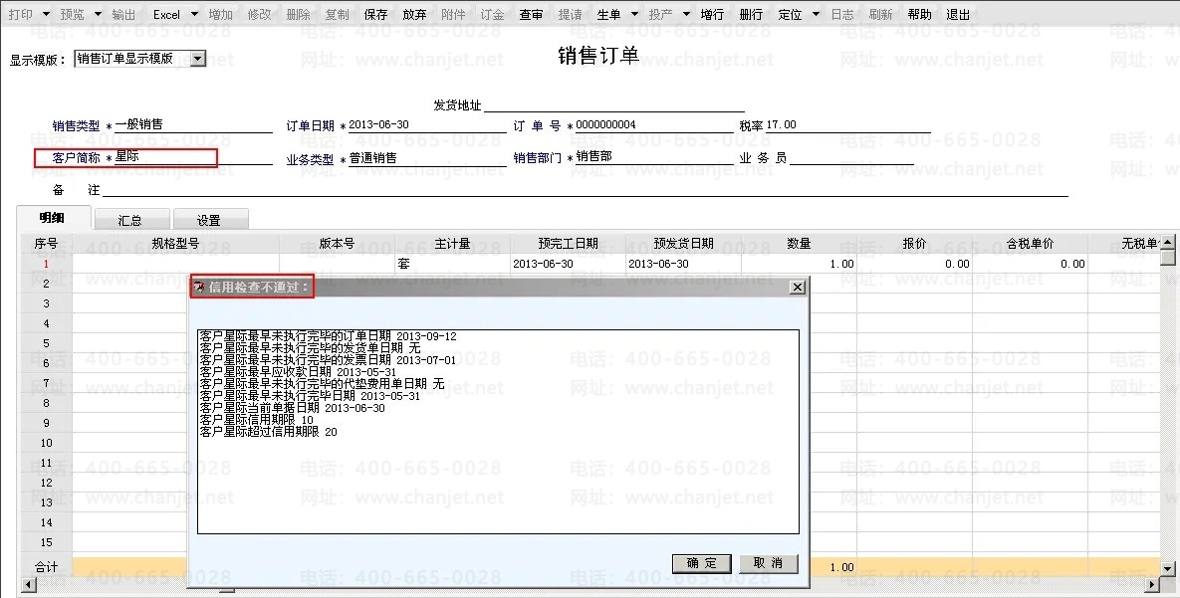Switch to the 设置 tab

(209, 220)
